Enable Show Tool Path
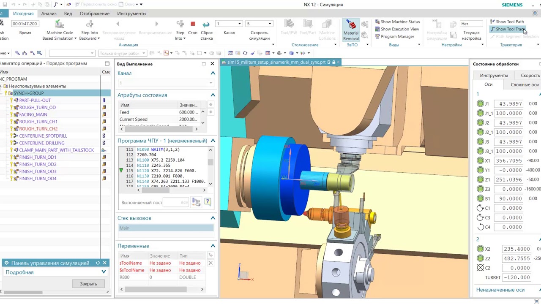 click(507, 22)
